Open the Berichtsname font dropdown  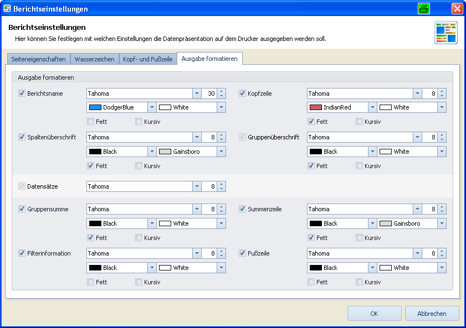[x=197, y=93]
